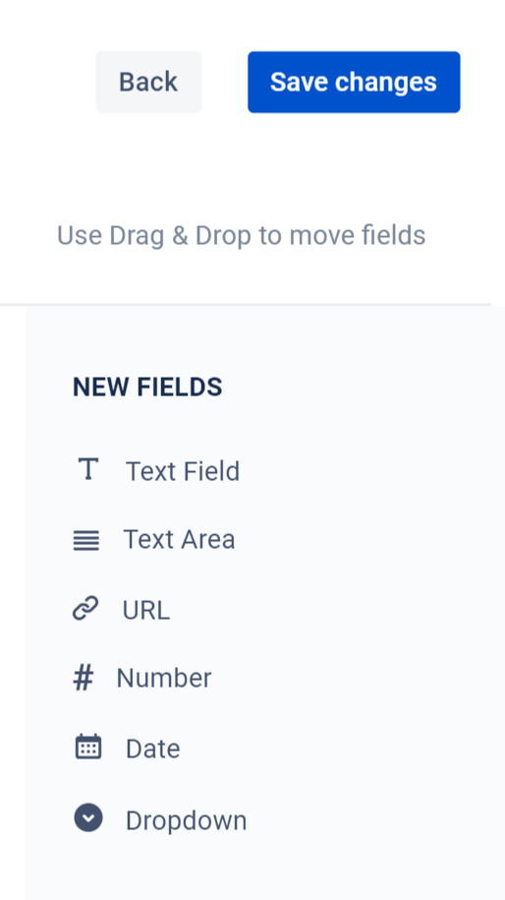505x900 pixels.
Task: Click the divider line above NEW FIELDS
Action: click(246, 304)
